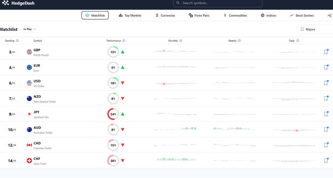Click the JPY 54% performance gauge

113,114
